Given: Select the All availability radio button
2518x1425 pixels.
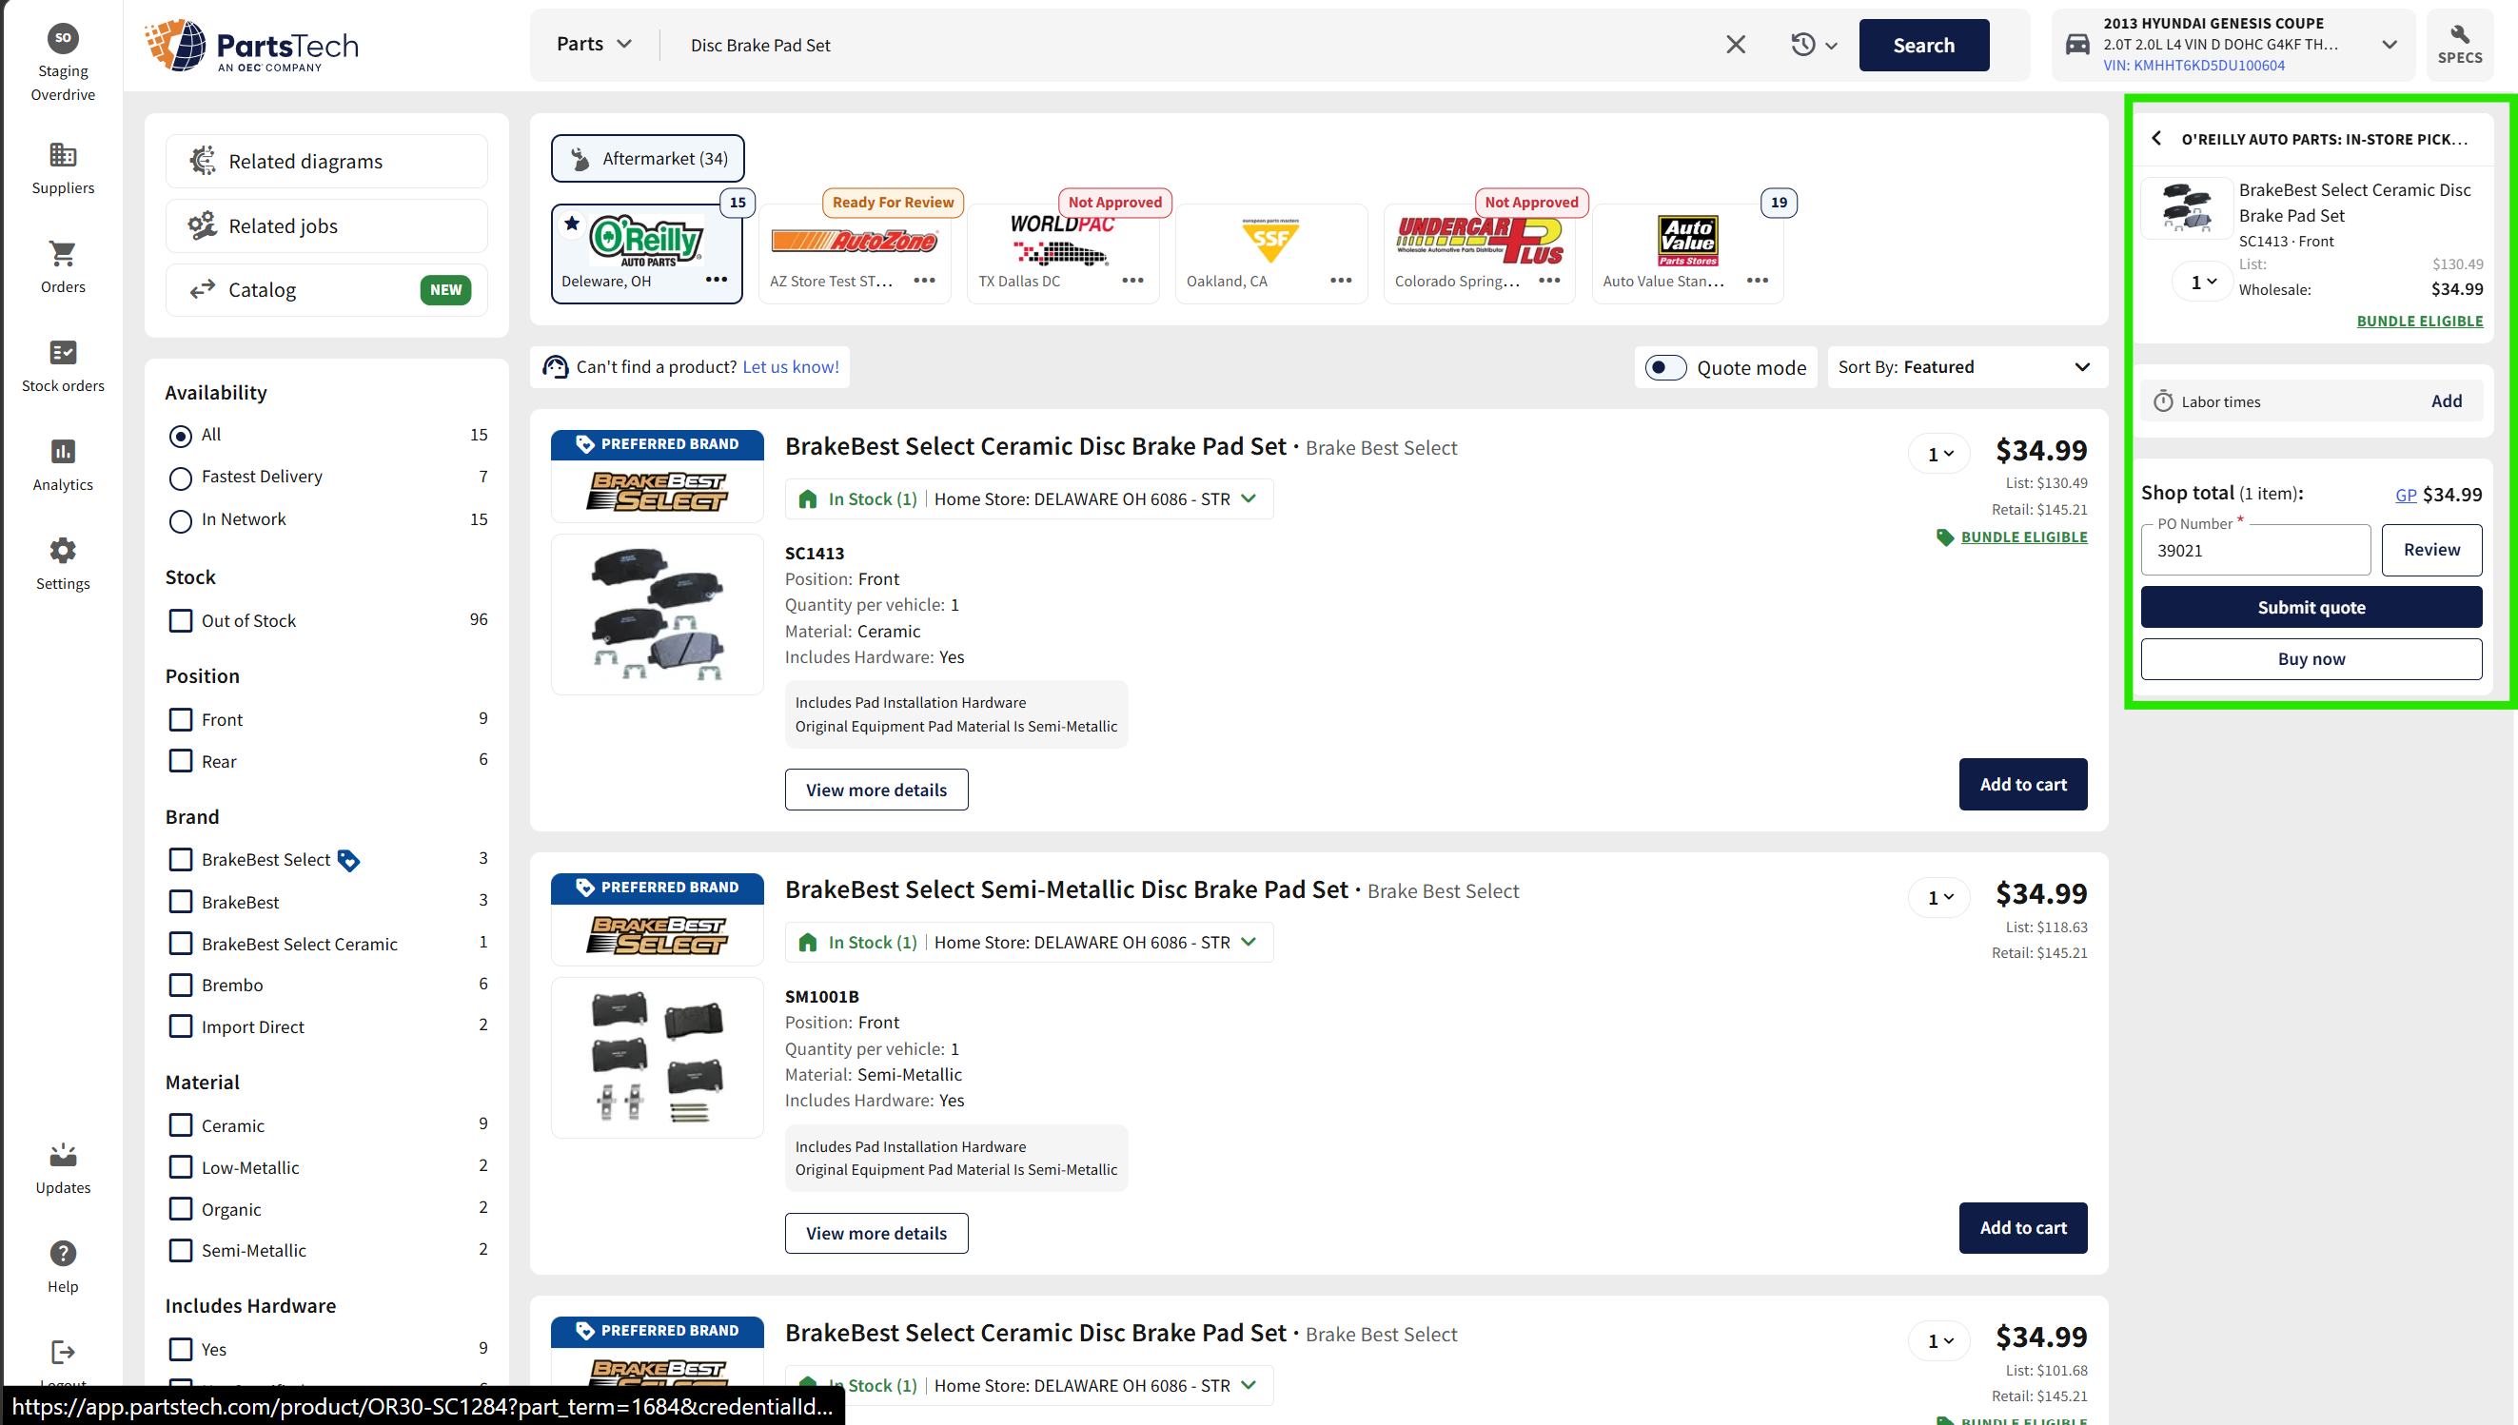Looking at the screenshot, I should click(180, 436).
